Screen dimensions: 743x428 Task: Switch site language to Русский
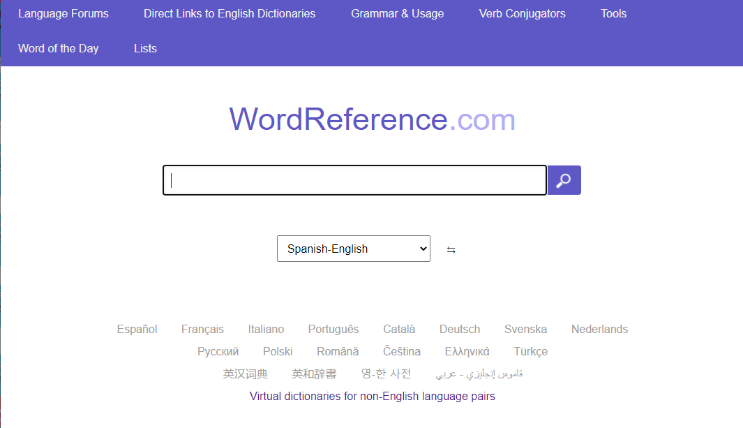coord(218,351)
